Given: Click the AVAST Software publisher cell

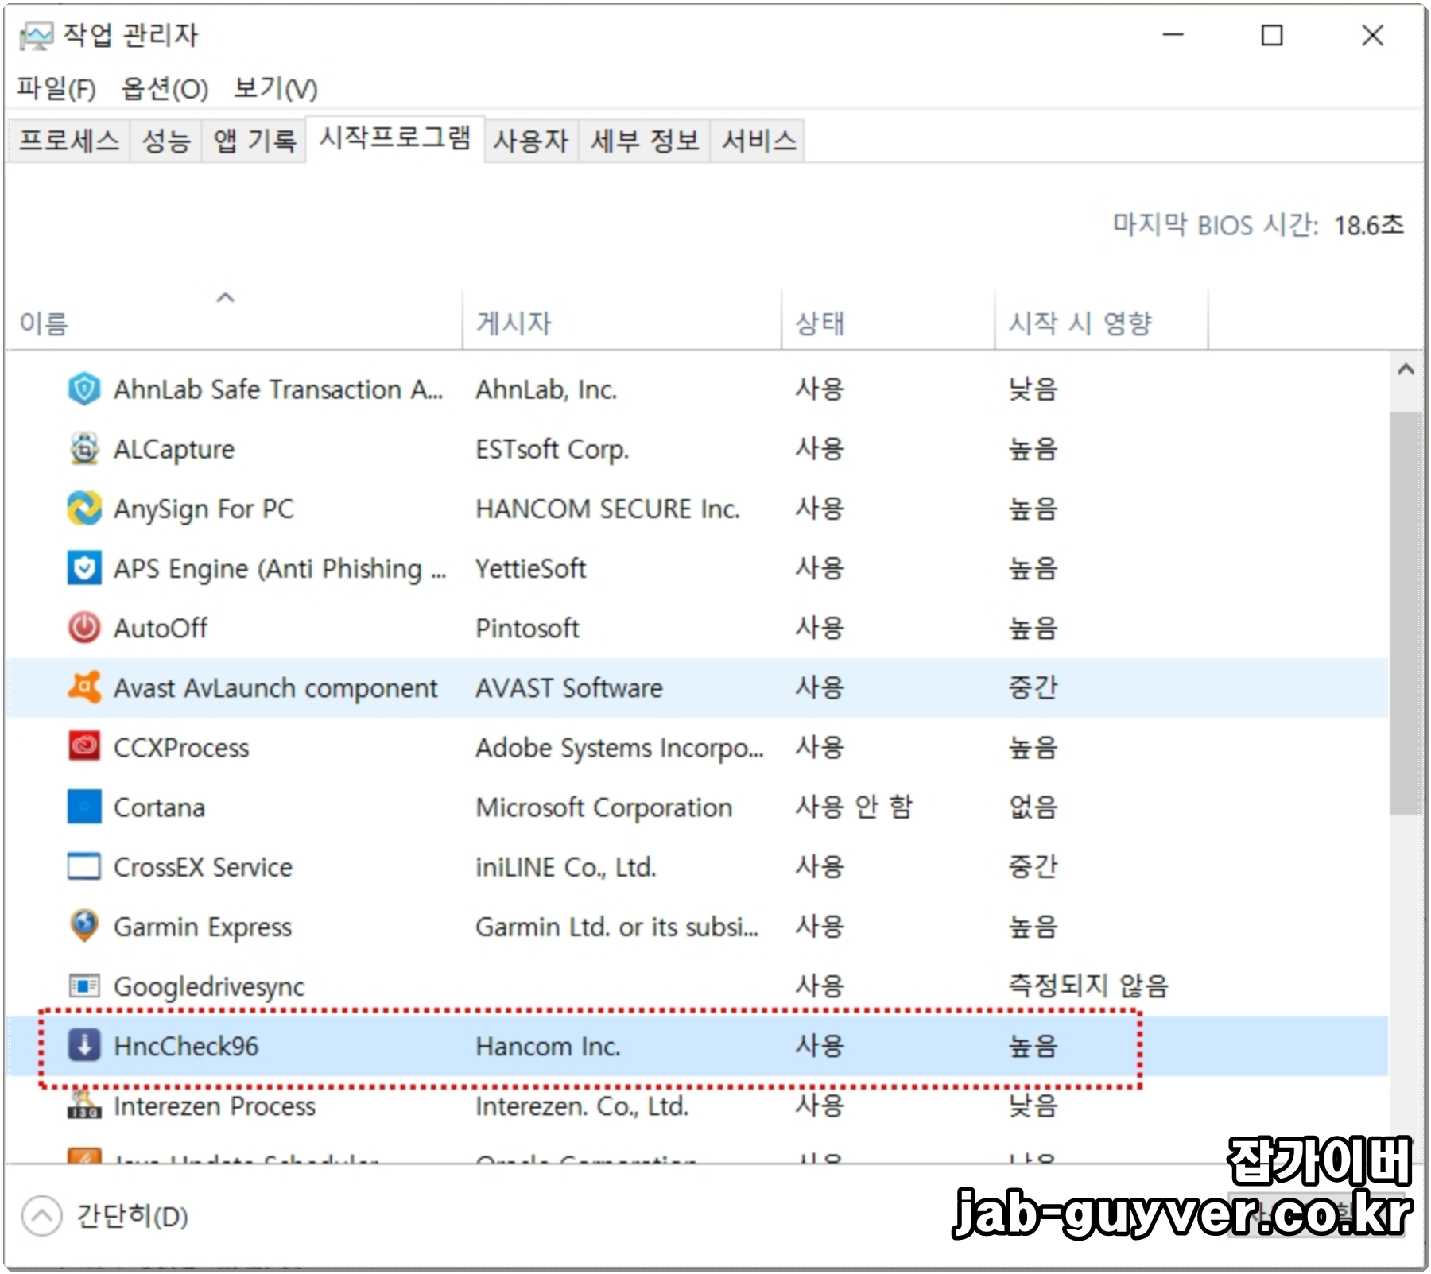Looking at the screenshot, I should coord(568,687).
